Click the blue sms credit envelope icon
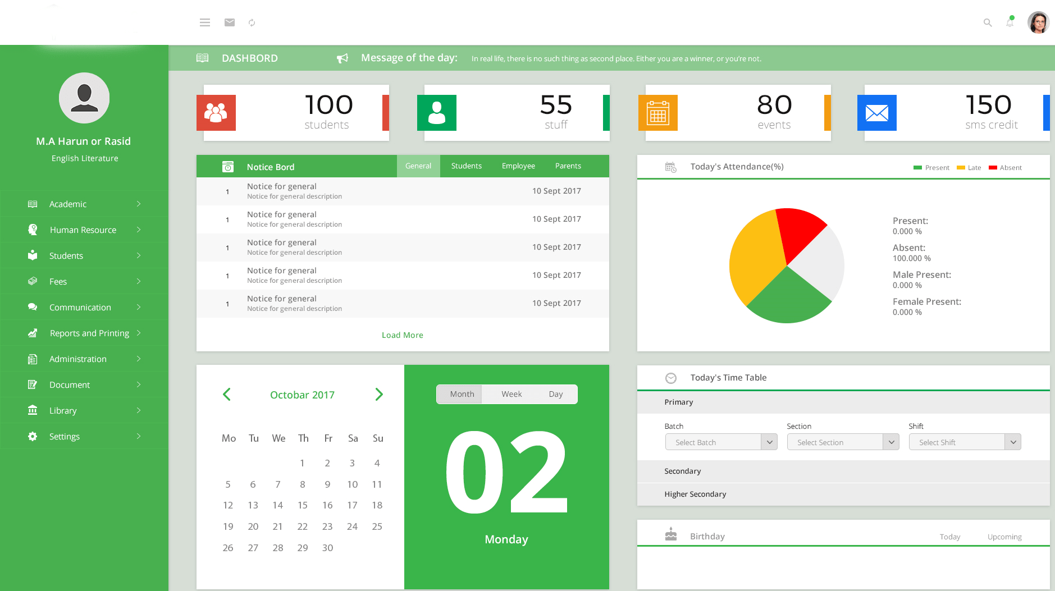1055x591 pixels. [877, 113]
